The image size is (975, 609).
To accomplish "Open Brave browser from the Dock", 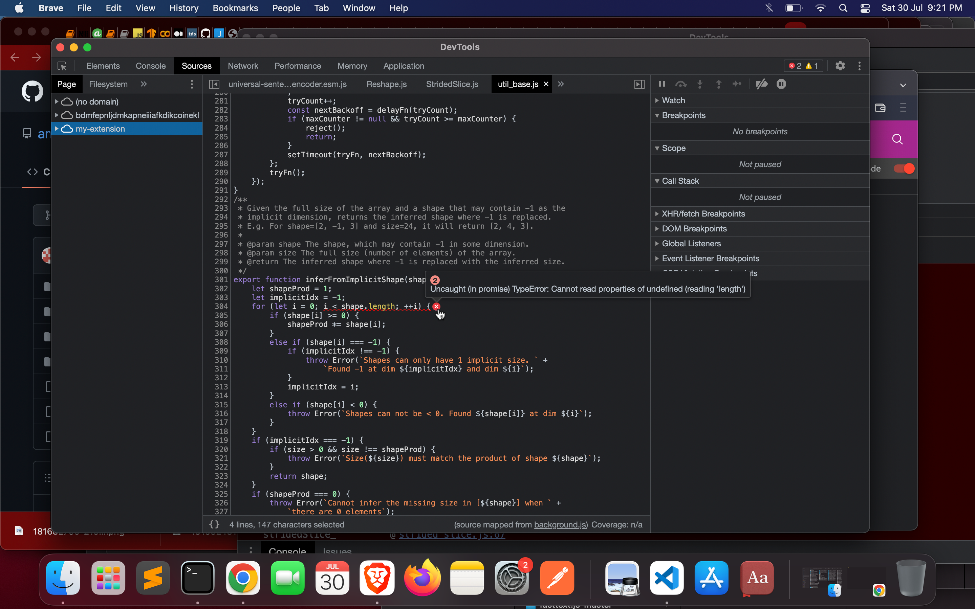I will 377,578.
